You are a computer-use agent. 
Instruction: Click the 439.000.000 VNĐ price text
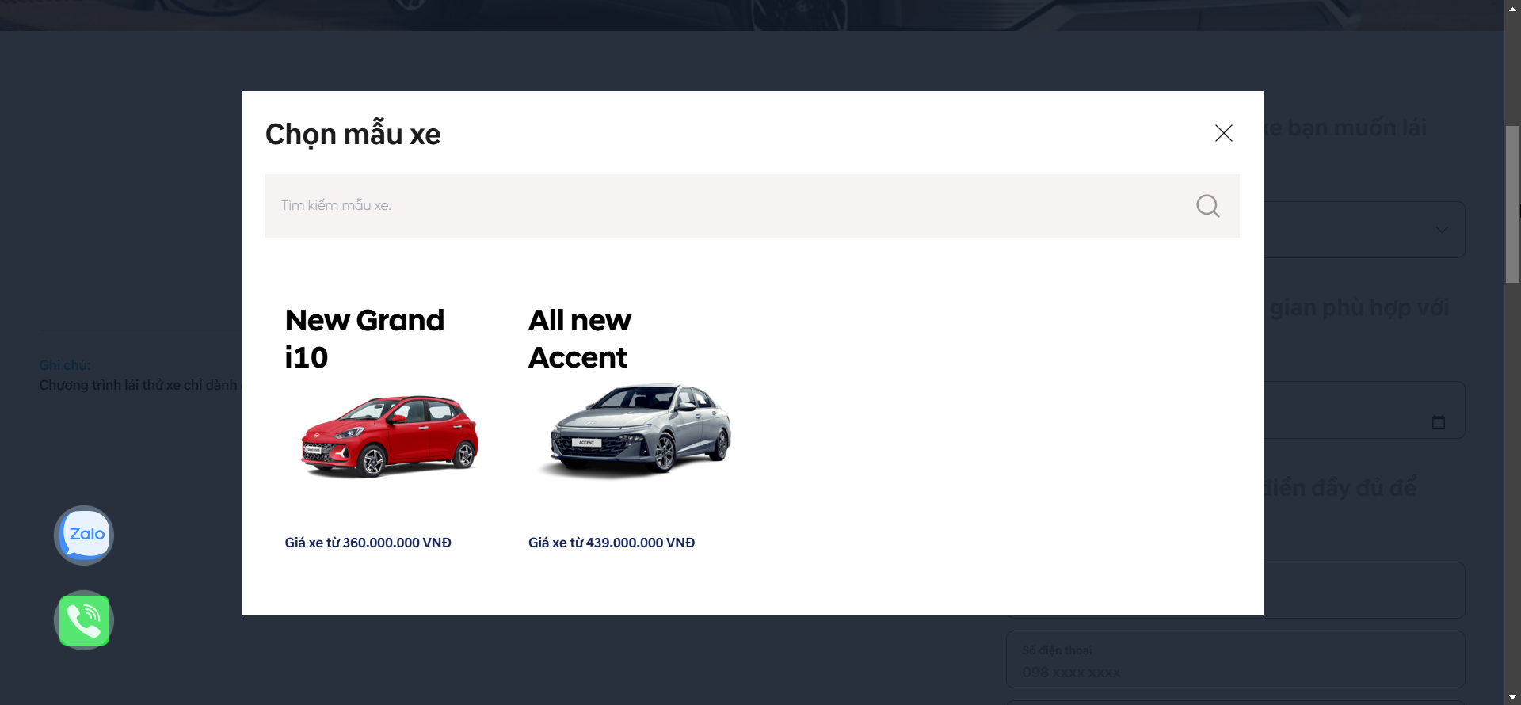point(611,543)
